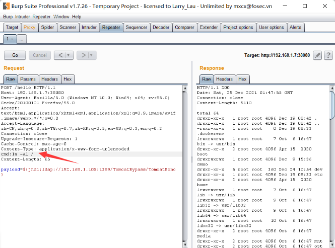Screen dimensions: 335x248
Task: Open the Alerts tab
Action: pos(296,27)
